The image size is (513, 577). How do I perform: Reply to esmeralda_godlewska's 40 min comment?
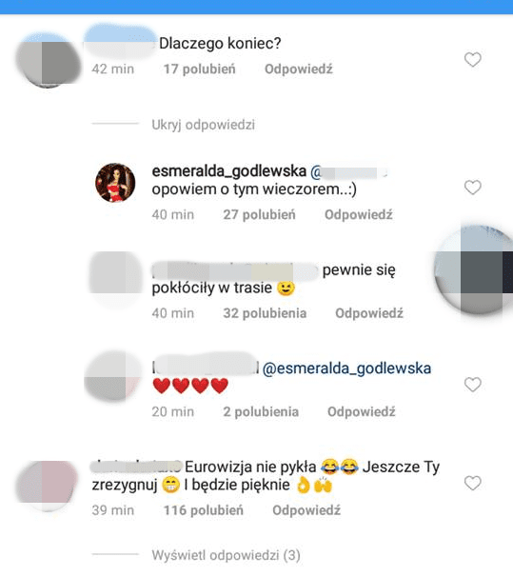[x=359, y=214]
